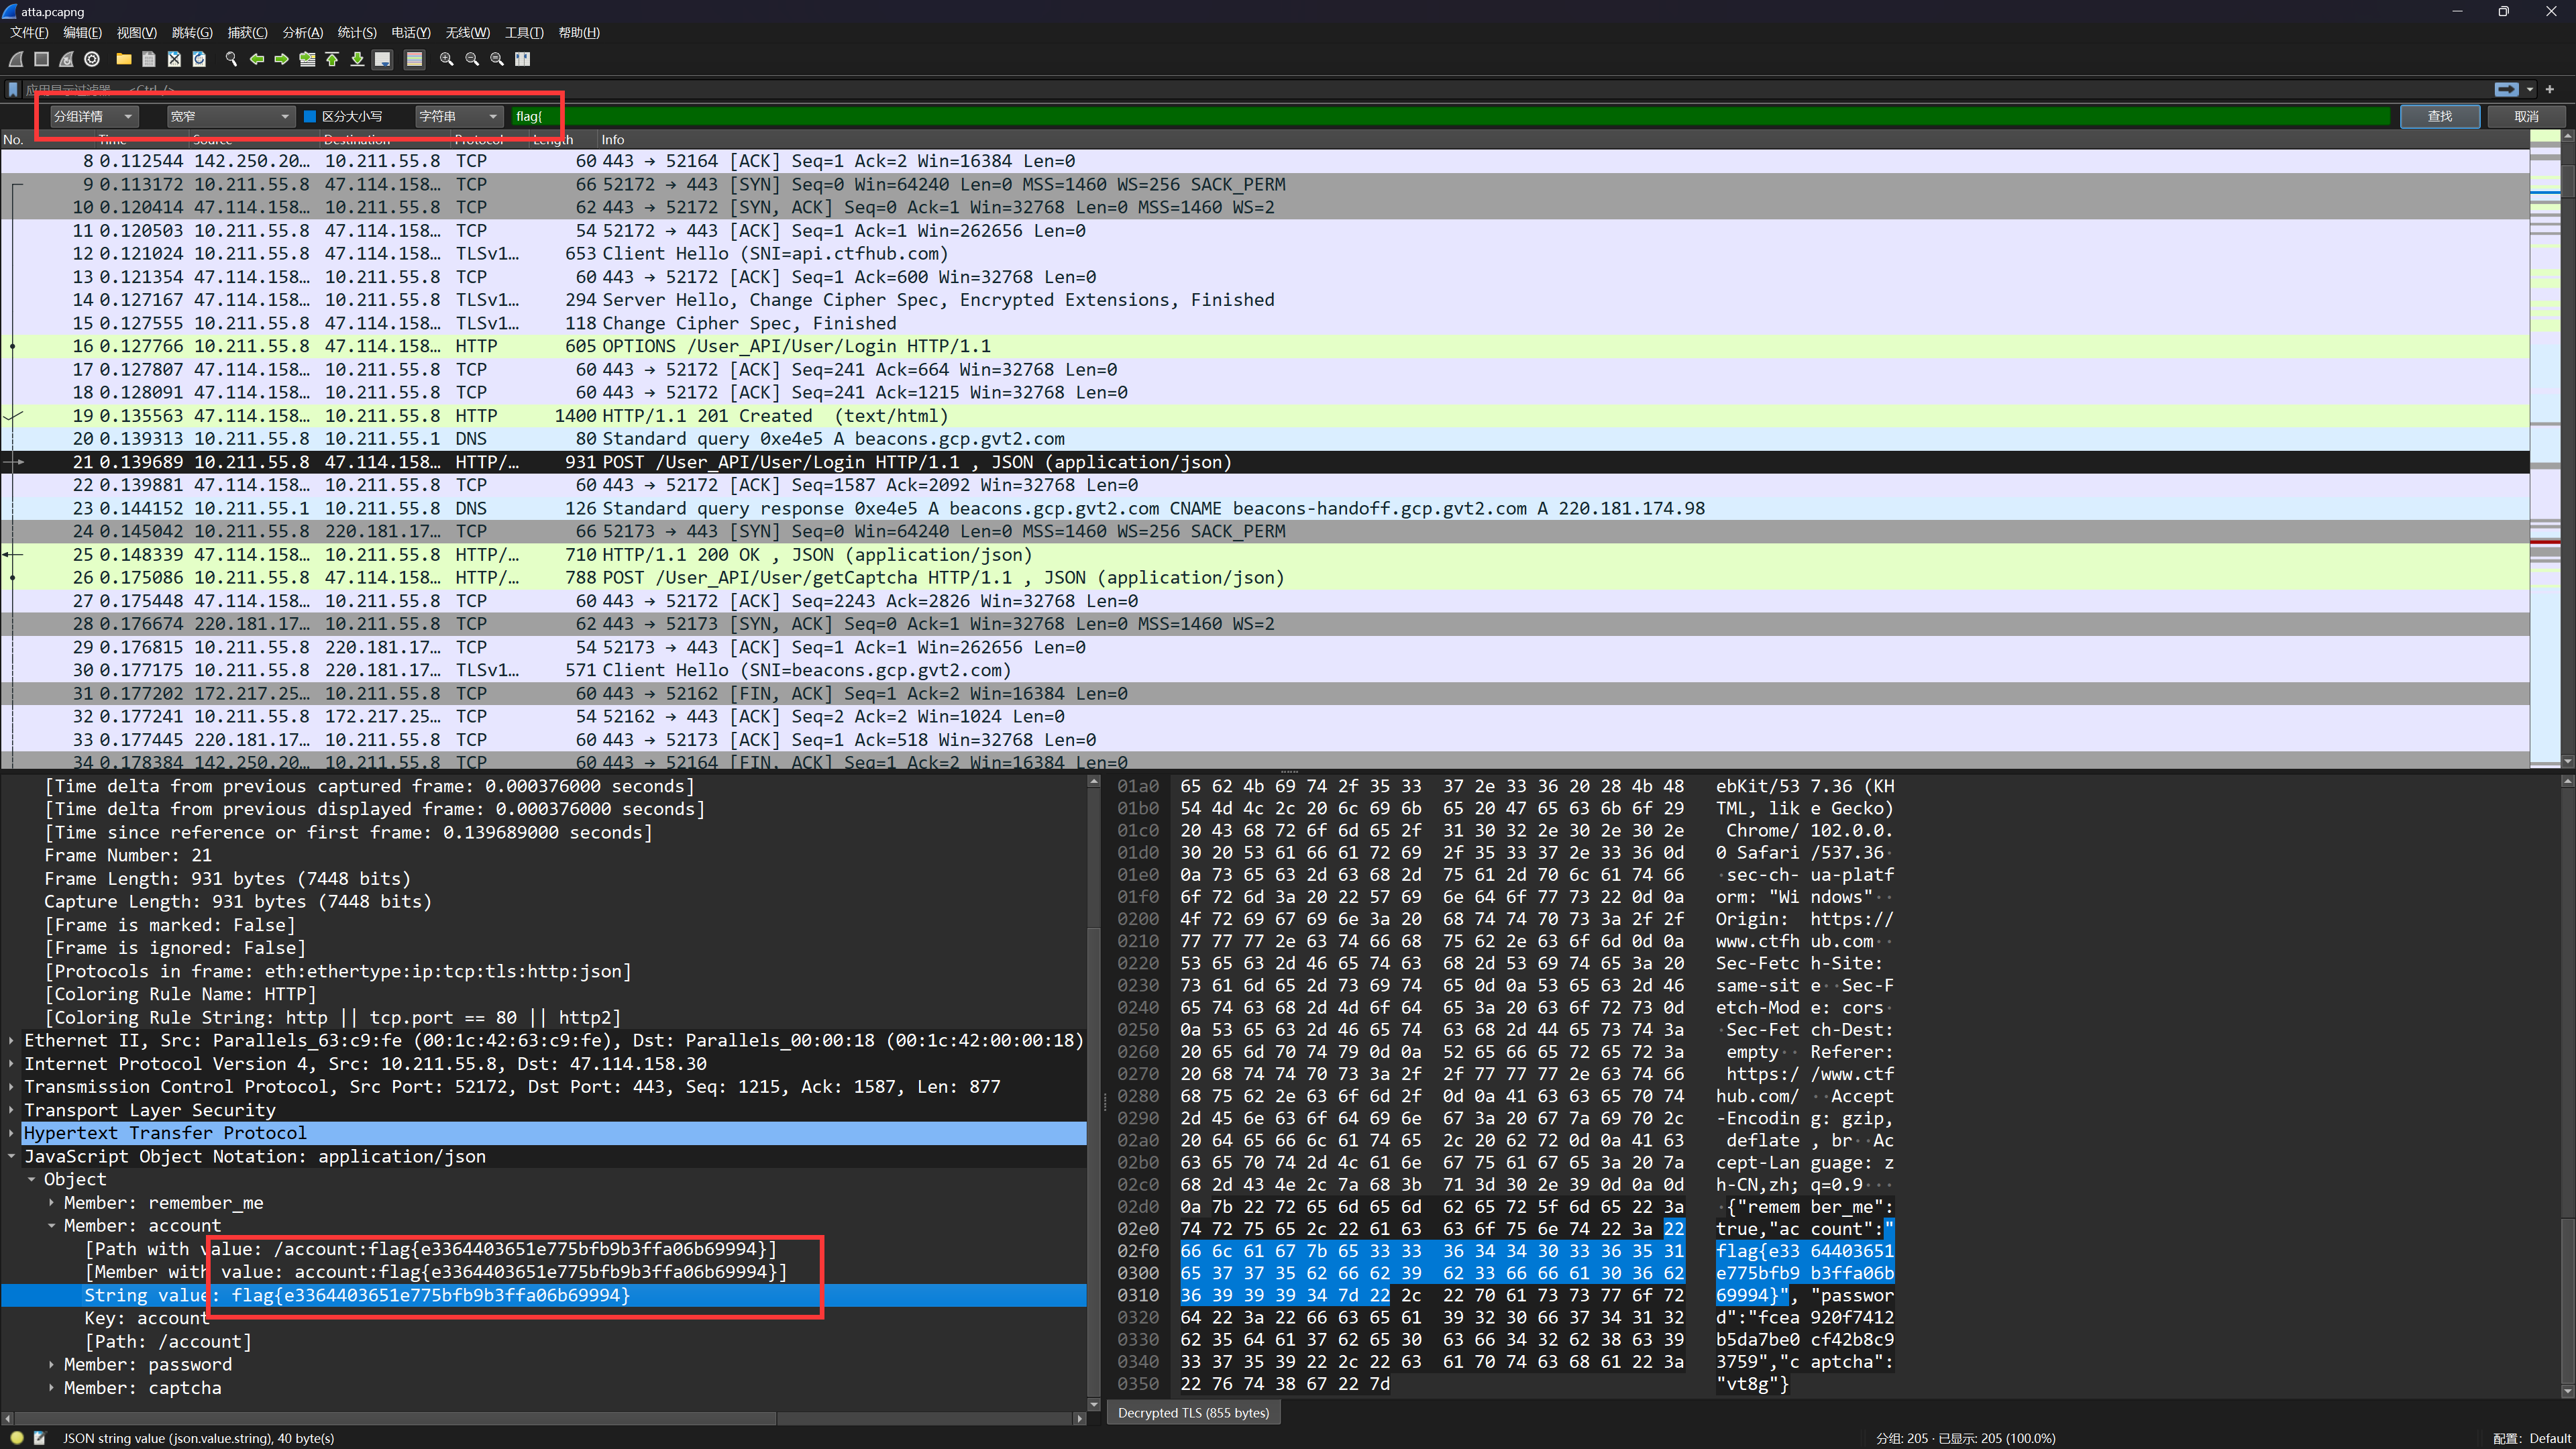Reload this capture file icon
The image size is (2576, 1449).
tap(199, 59)
